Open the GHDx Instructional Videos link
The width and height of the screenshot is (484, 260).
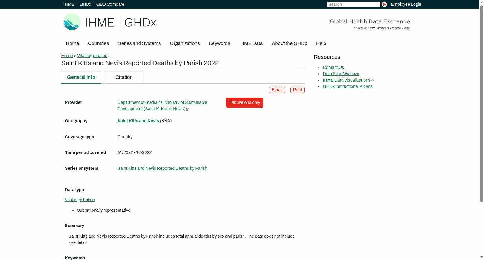click(x=348, y=86)
